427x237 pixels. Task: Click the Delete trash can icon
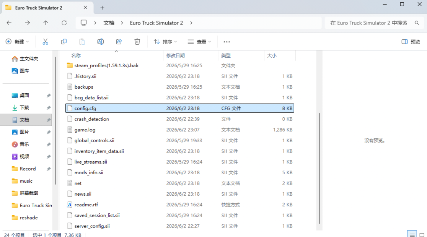tap(137, 42)
